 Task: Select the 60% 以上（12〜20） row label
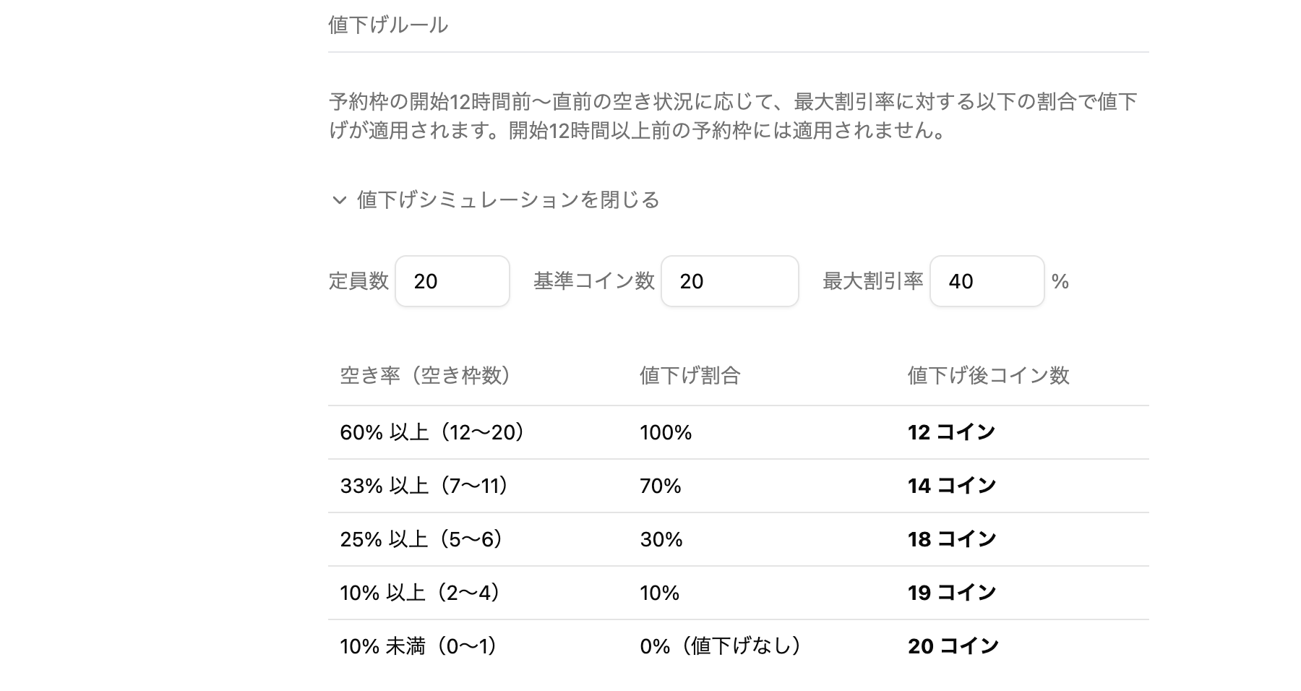[x=432, y=432]
